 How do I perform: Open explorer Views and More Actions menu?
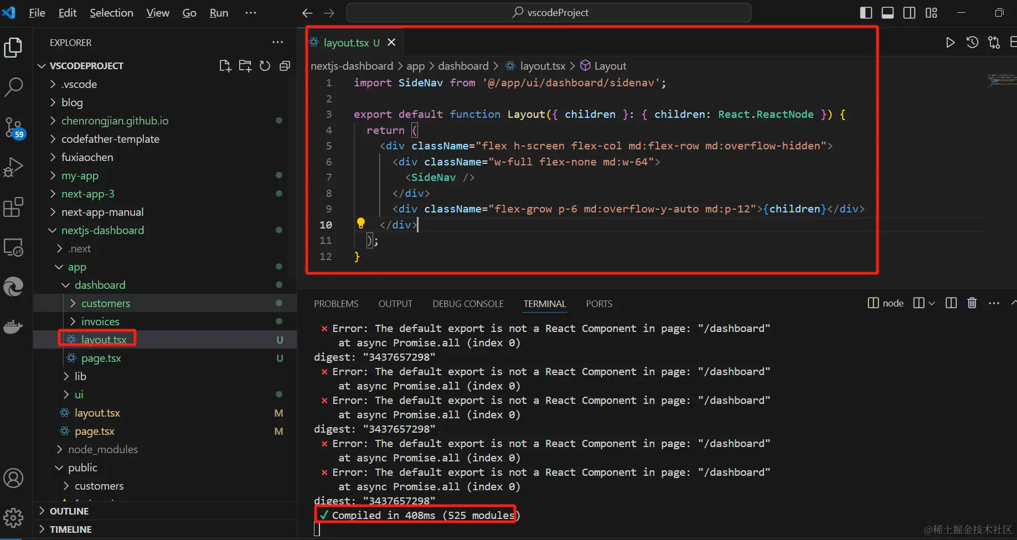pyautogui.click(x=278, y=42)
